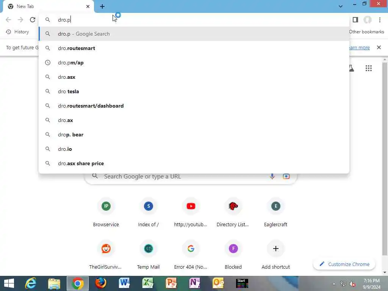Open the Index of / shortcut
This screenshot has width=388, height=291.
148,213
